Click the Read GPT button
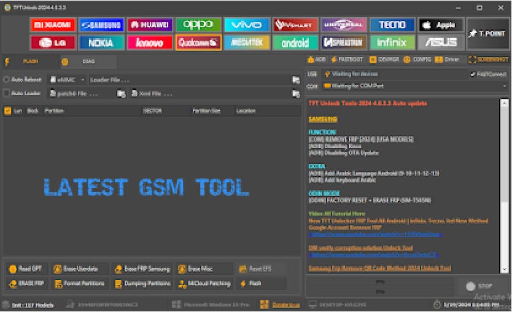The width and height of the screenshot is (512, 312). 26,269
